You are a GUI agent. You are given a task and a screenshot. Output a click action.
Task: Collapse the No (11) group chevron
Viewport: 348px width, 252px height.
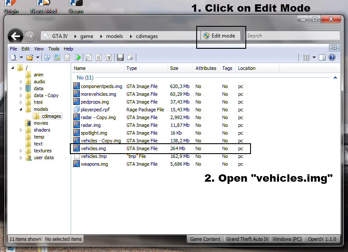tap(335, 78)
